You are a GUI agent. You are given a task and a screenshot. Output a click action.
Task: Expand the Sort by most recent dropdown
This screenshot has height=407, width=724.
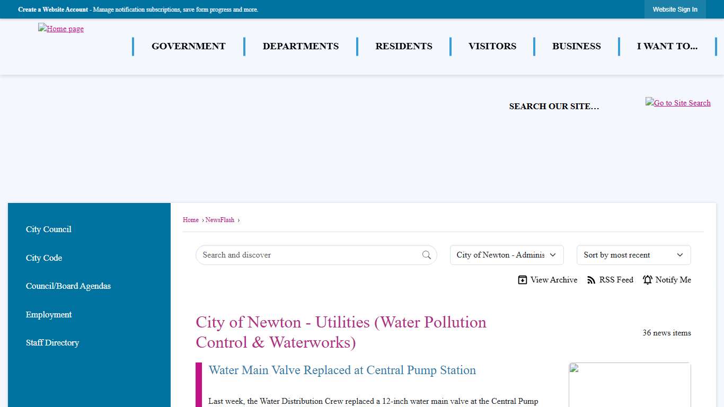[633, 255]
